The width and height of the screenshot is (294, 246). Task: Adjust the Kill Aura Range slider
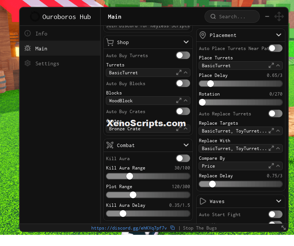click(148, 176)
